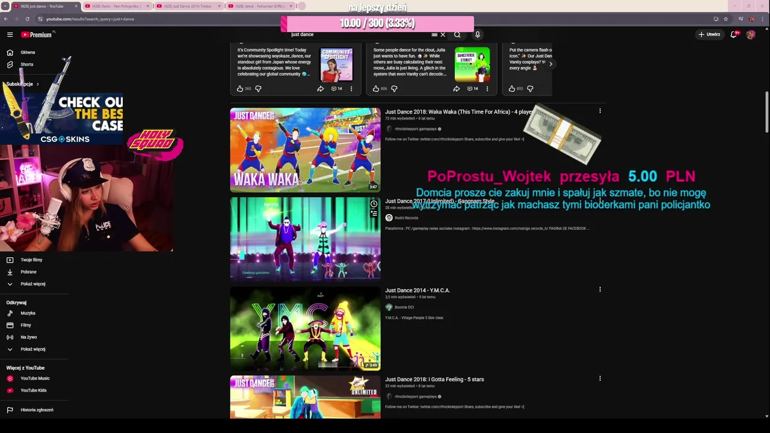This screenshot has width=770, height=433.
Task: Open the YouTube guide hamburger menu
Action: [10, 35]
